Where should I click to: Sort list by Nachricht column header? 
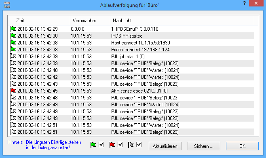pos(182,21)
